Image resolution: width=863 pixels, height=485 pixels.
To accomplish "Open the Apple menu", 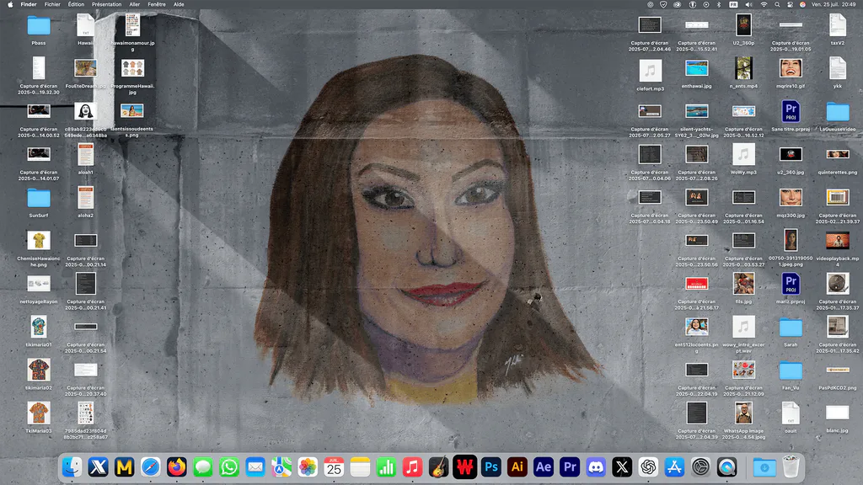I will (10, 4).
